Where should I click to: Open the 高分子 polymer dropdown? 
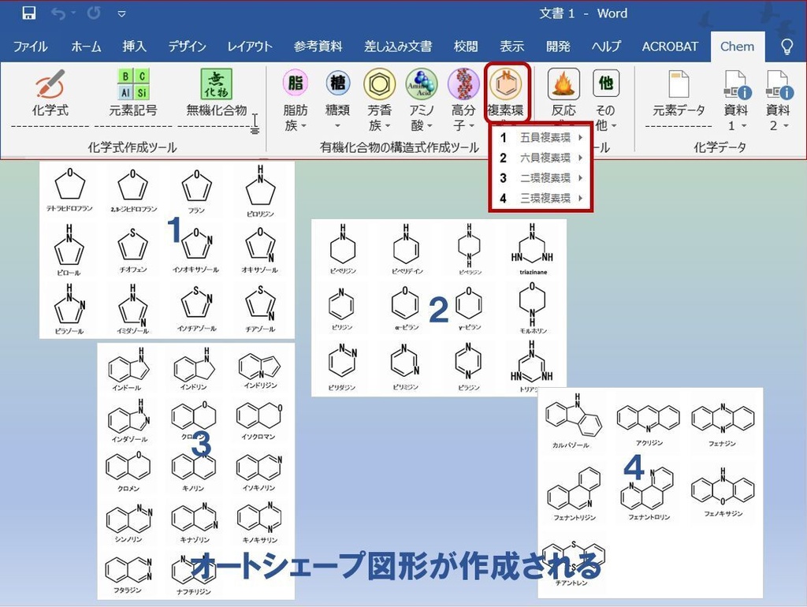click(463, 100)
